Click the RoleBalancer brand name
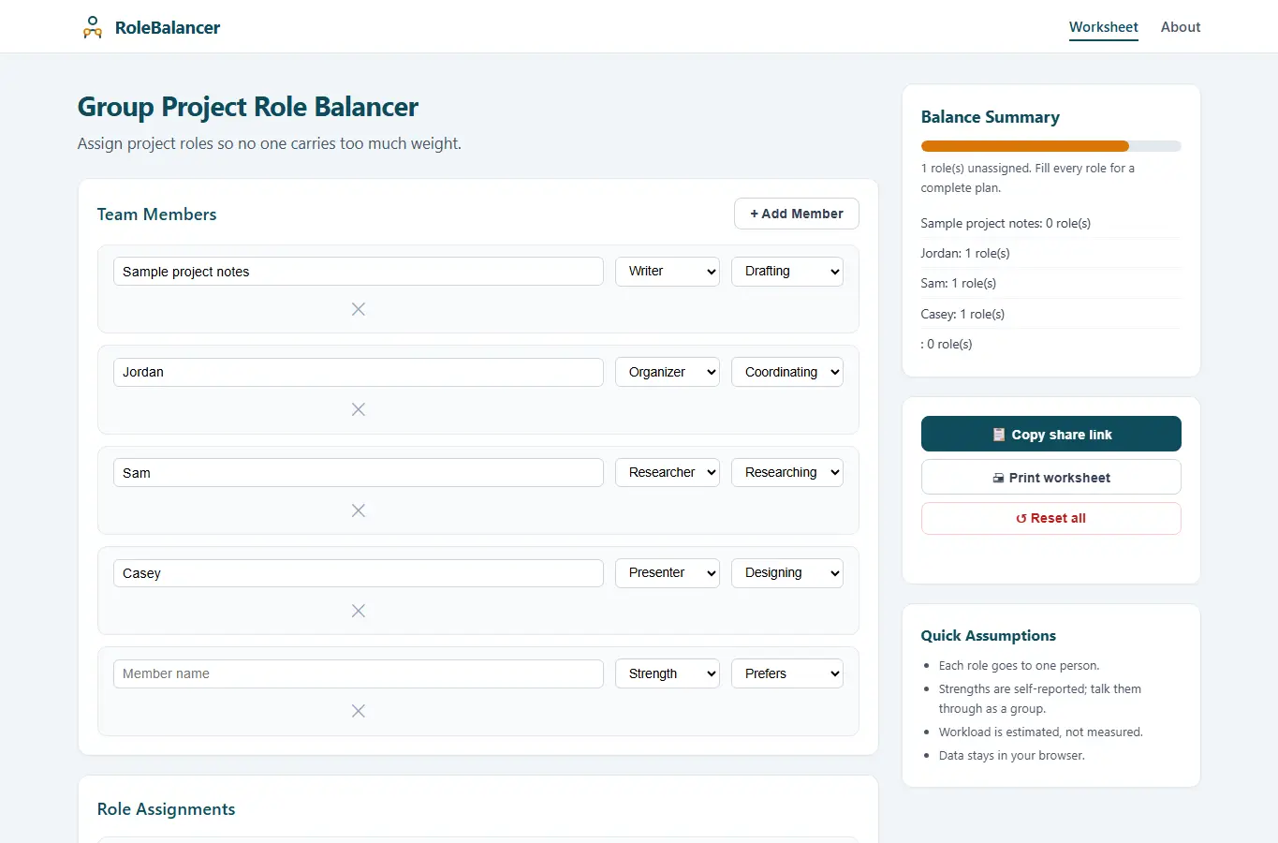1278x843 pixels. 168,27
